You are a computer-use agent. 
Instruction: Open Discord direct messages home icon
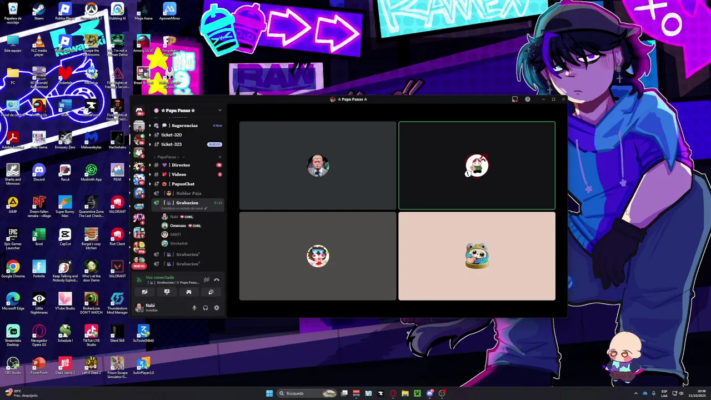pyautogui.click(x=139, y=112)
